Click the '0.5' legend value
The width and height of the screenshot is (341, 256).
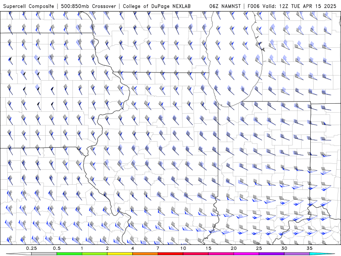tap(57, 248)
